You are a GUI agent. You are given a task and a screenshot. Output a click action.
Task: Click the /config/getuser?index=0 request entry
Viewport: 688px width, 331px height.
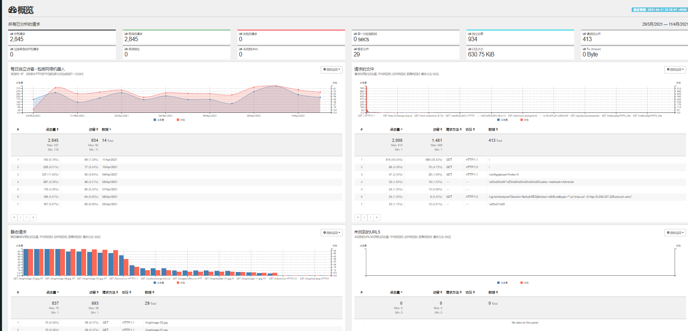504,174
